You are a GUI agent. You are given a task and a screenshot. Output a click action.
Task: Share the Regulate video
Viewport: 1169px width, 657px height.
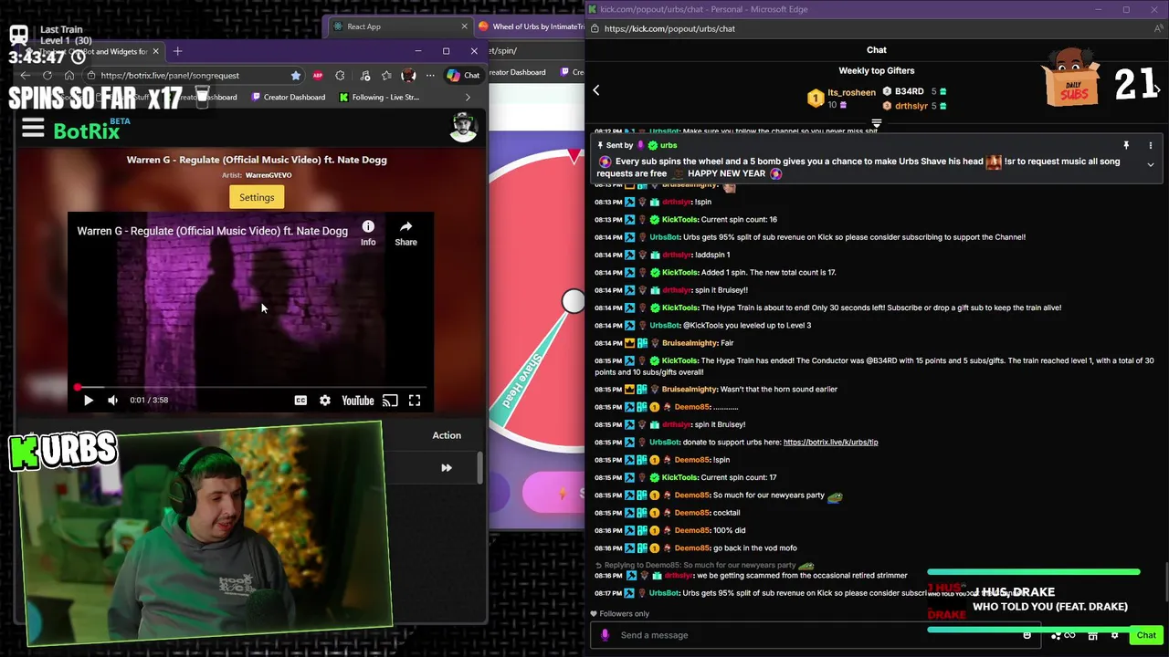405,233
